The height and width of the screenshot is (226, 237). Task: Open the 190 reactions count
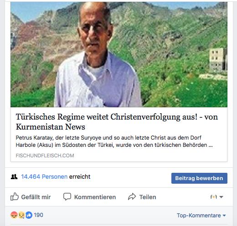tap(38, 215)
